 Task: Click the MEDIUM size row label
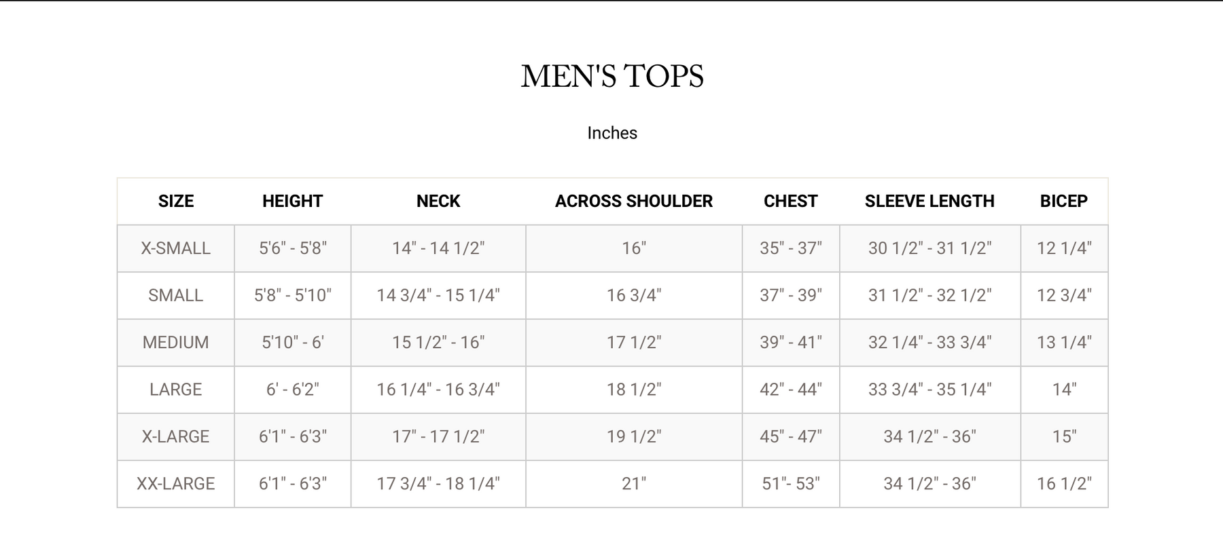coord(176,342)
